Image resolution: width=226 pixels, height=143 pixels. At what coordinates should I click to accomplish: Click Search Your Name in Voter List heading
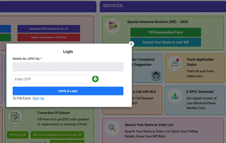[149, 125]
